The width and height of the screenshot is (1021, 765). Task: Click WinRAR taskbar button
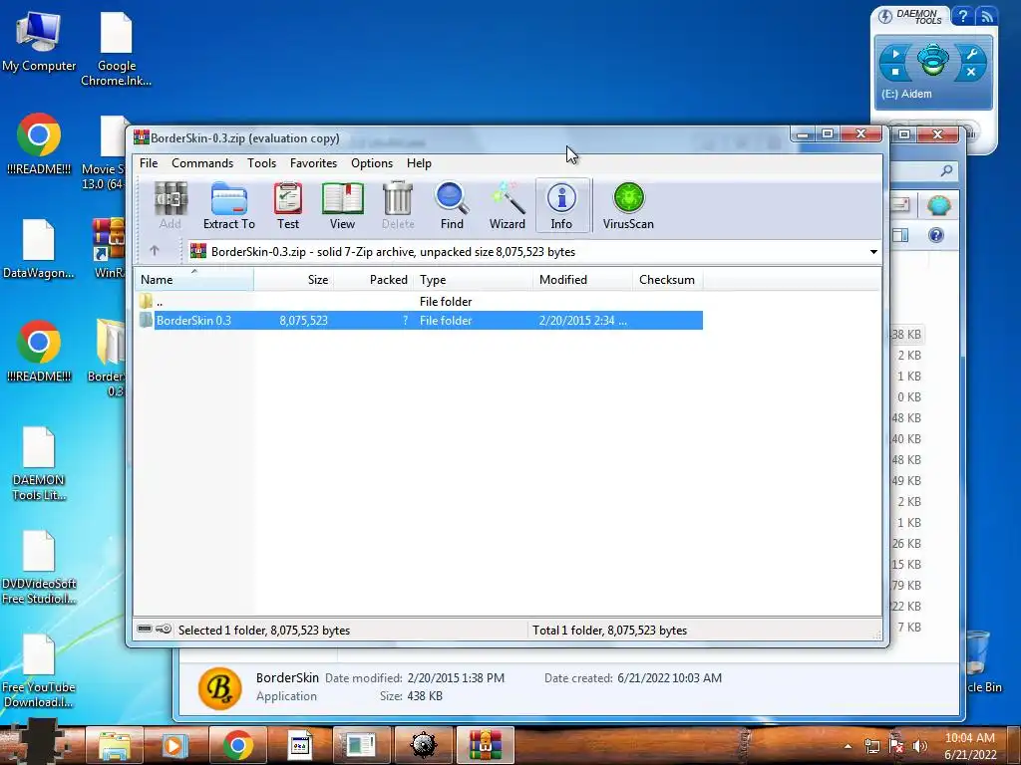[x=486, y=745]
